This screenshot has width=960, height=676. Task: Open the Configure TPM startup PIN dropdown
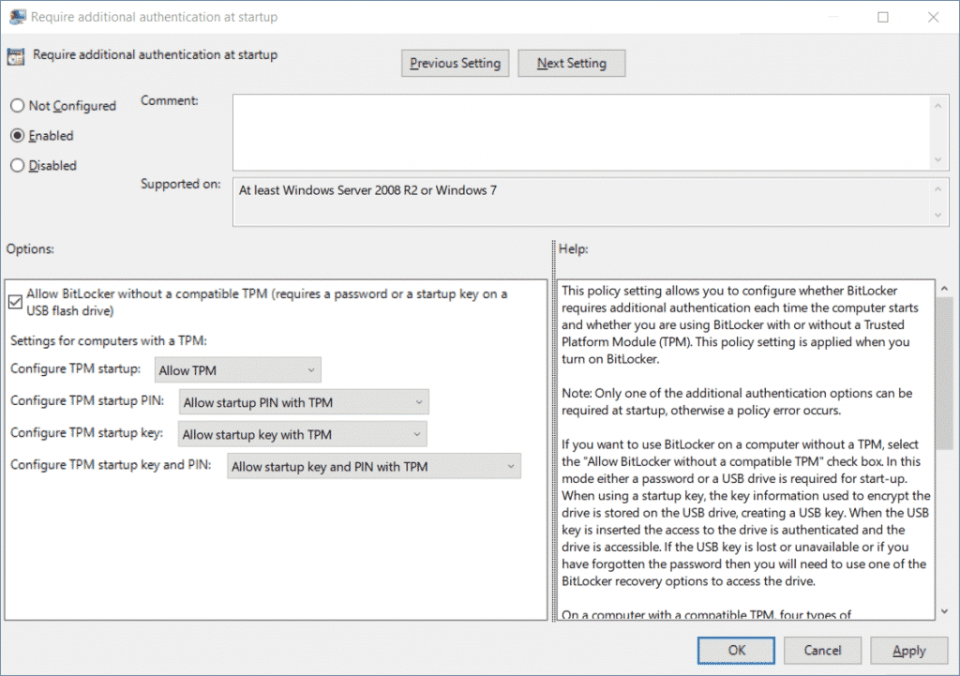point(304,402)
